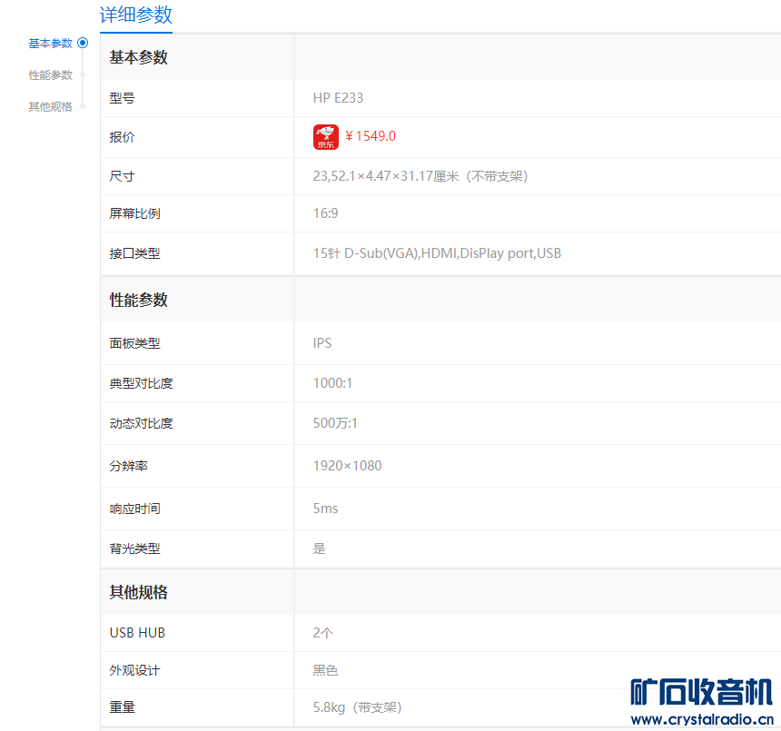Click the JD.com (京东) store icon
This screenshot has height=731, width=781.
(326, 137)
